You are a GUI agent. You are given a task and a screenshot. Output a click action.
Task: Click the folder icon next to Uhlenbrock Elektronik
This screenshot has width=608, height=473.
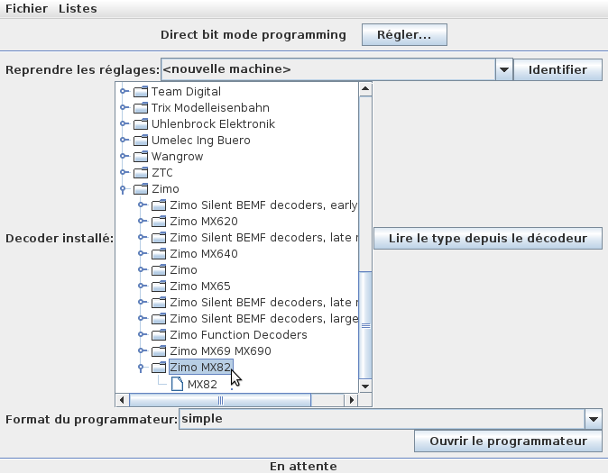[141, 124]
